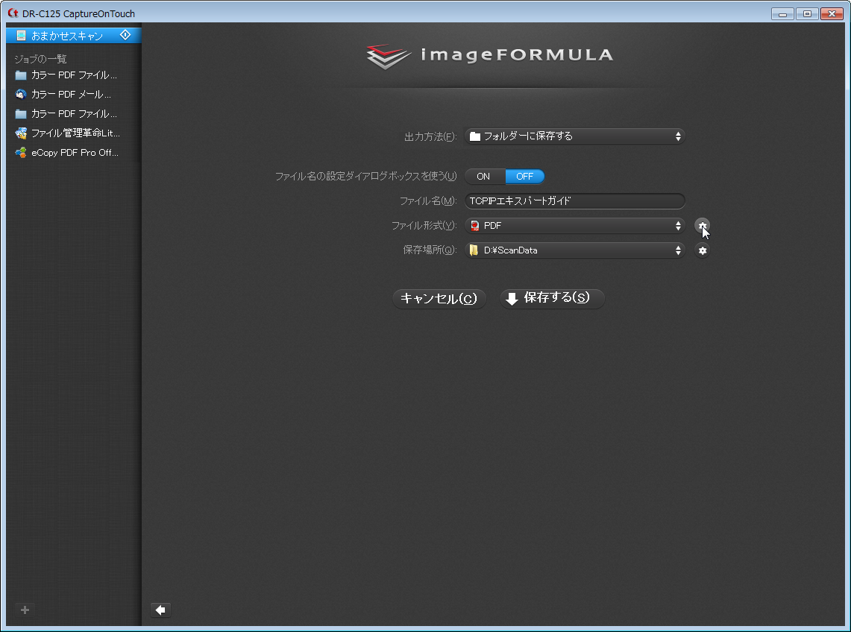Maximize the CaptureOnTouch window
Screen dimensions: 851x632
(x=807, y=13)
